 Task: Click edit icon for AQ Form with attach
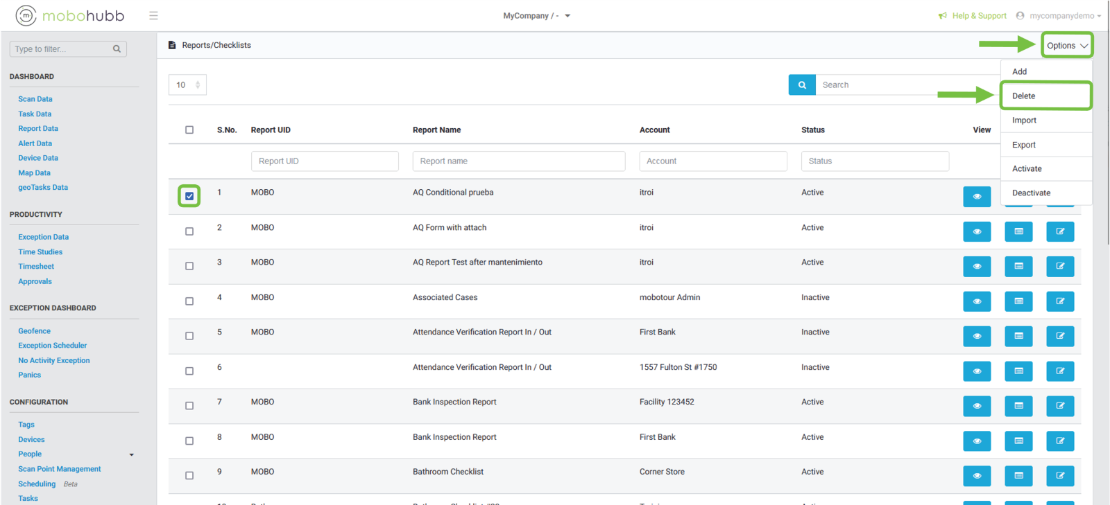pyautogui.click(x=1059, y=231)
